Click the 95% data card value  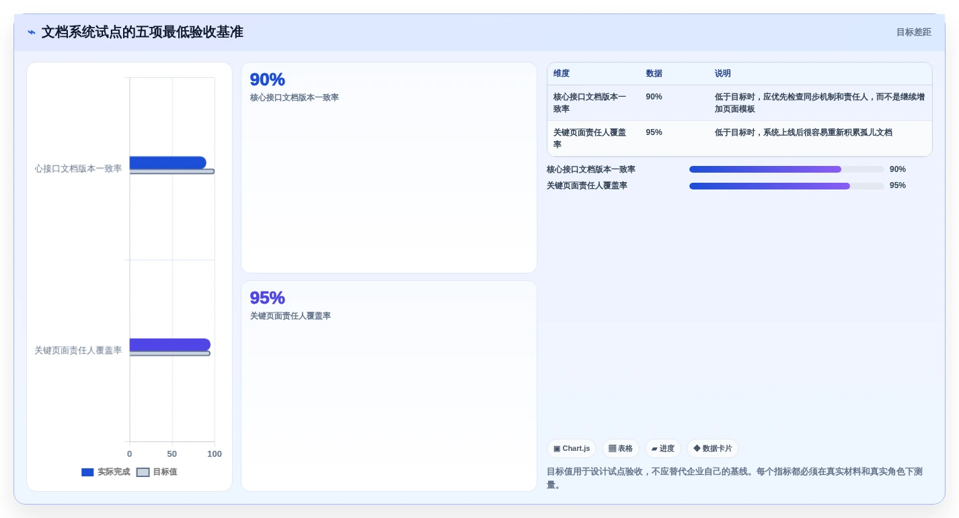pyautogui.click(x=268, y=298)
